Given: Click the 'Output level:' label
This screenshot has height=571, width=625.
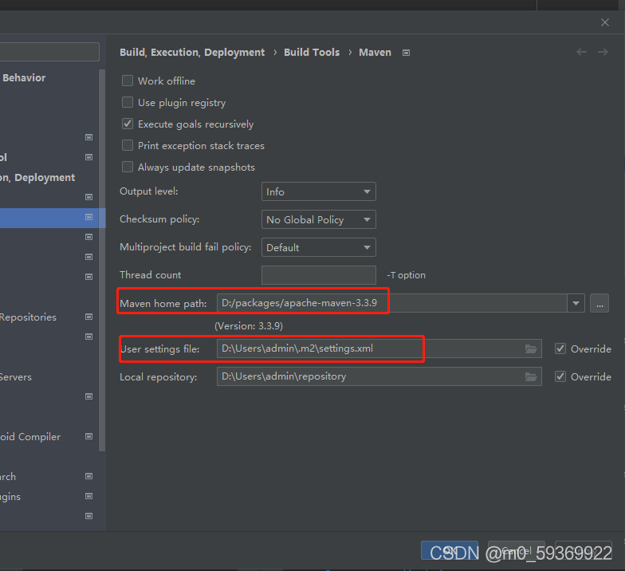Looking at the screenshot, I should click(148, 191).
